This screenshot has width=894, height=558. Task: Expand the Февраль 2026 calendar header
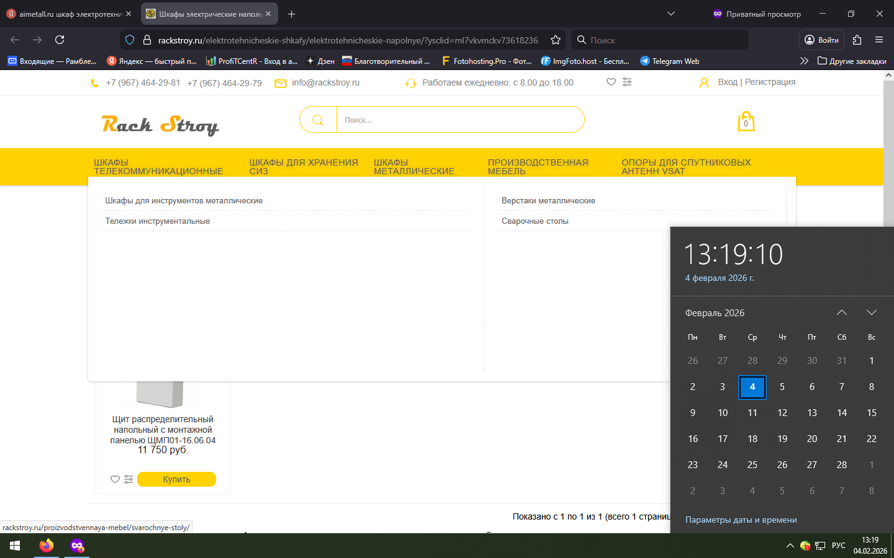(x=715, y=313)
